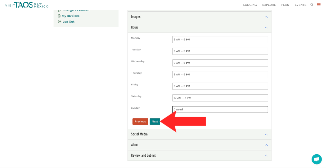Expand the Review and Submit section
This screenshot has width=326, height=168.
pos(199,156)
